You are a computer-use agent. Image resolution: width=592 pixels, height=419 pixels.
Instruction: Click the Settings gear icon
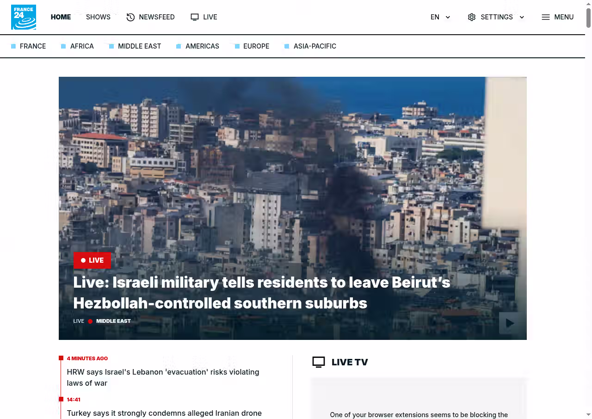471,17
